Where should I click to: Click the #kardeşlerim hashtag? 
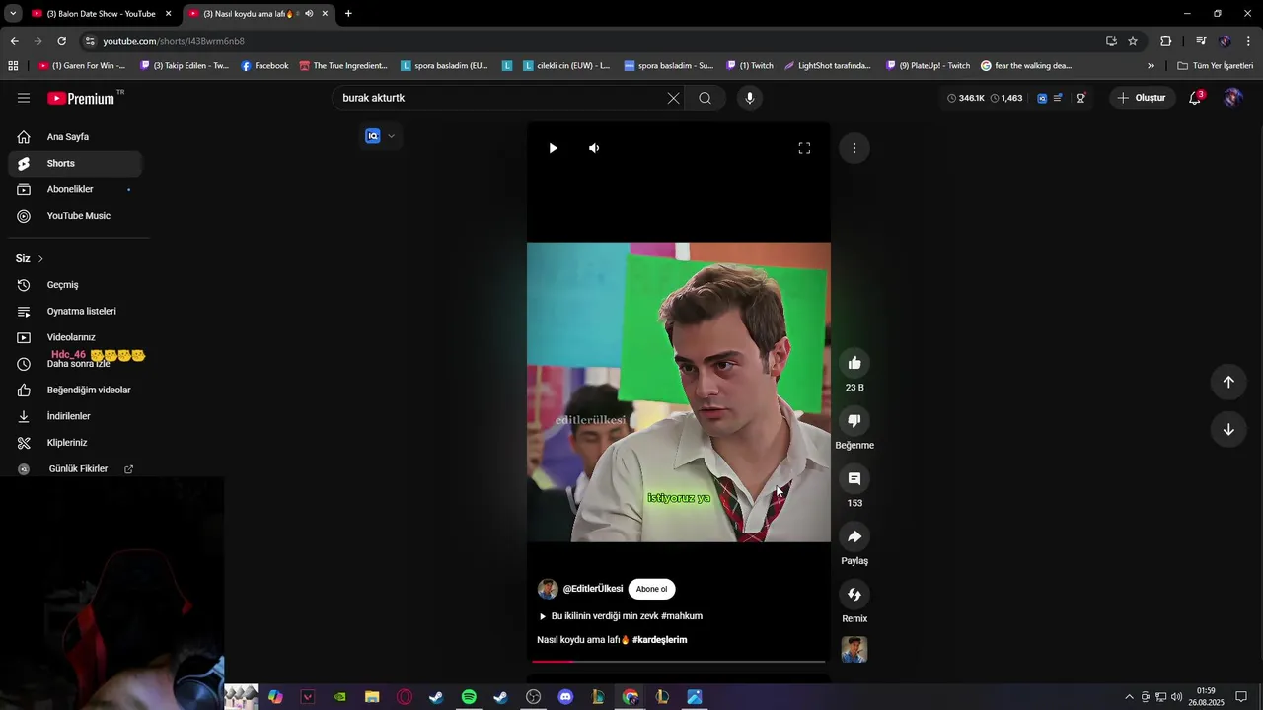659,640
